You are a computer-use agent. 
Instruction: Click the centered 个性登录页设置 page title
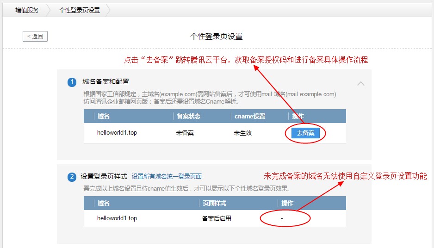[217, 37]
